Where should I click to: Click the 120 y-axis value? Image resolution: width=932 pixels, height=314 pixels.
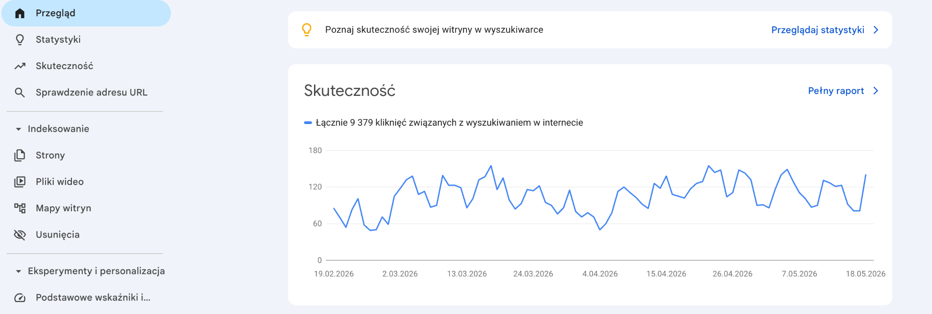click(315, 187)
